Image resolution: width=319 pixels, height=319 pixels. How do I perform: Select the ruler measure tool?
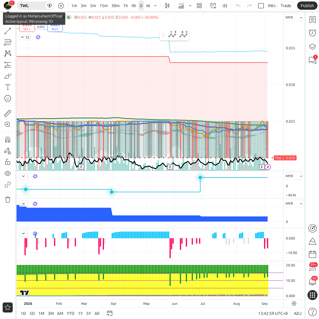[x=8, y=113]
